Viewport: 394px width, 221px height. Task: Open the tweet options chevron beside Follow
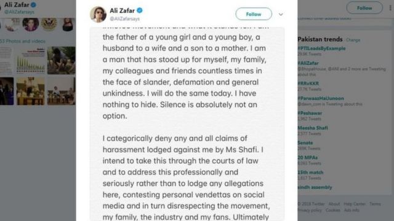coord(281,14)
